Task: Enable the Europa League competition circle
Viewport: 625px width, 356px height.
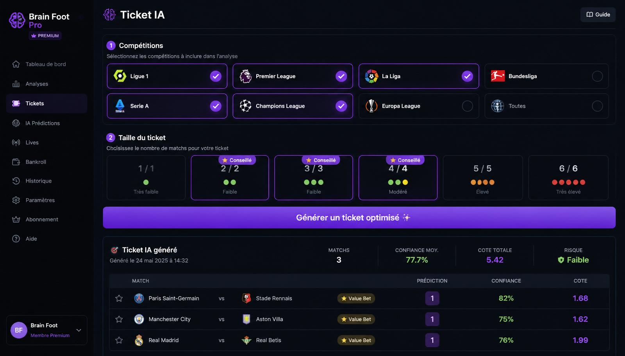Action: click(468, 106)
